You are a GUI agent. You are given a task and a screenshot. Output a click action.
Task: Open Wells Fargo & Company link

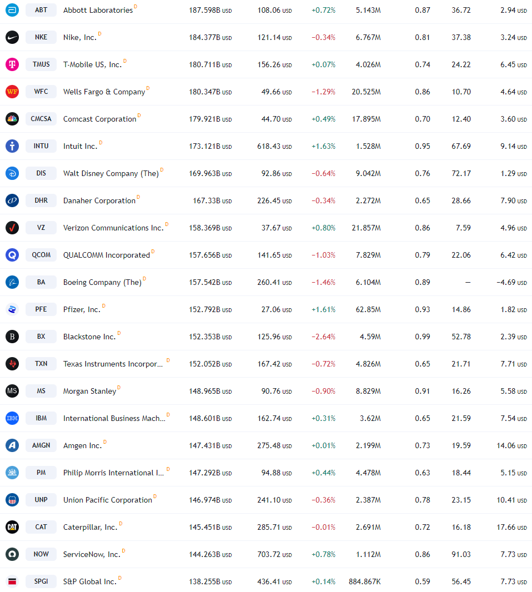[x=104, y=92]
